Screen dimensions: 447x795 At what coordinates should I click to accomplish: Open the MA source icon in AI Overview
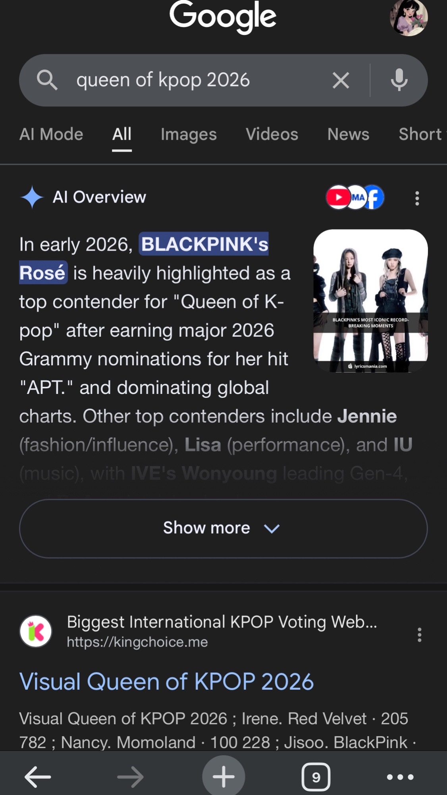(x=358, y=197)
